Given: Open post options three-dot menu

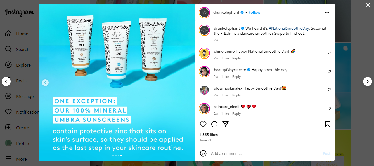Looking at the screenshot, I should [327, 13].
